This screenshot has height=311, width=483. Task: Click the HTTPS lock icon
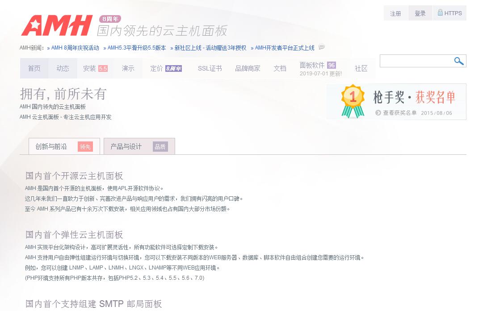[x=440, y=13]
